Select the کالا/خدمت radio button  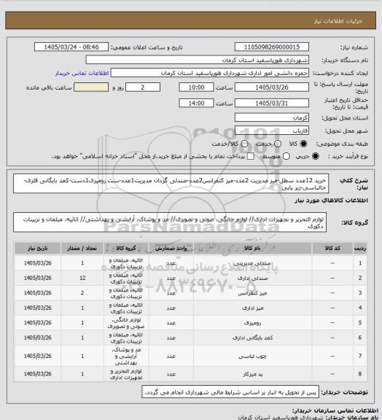tap(244, 144)
